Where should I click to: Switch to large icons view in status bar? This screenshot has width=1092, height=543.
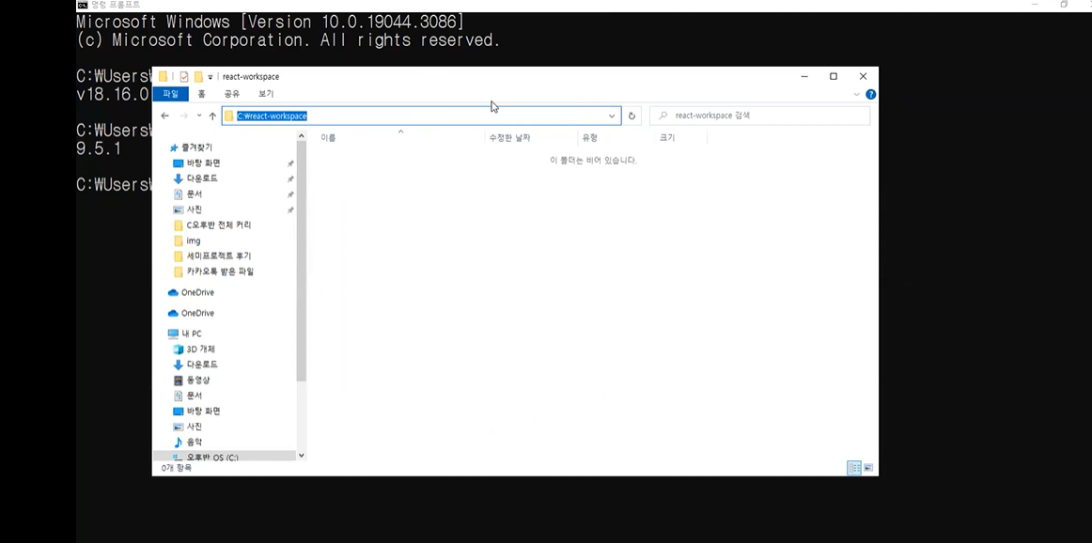pyautogui.click(x=868, y=468)
